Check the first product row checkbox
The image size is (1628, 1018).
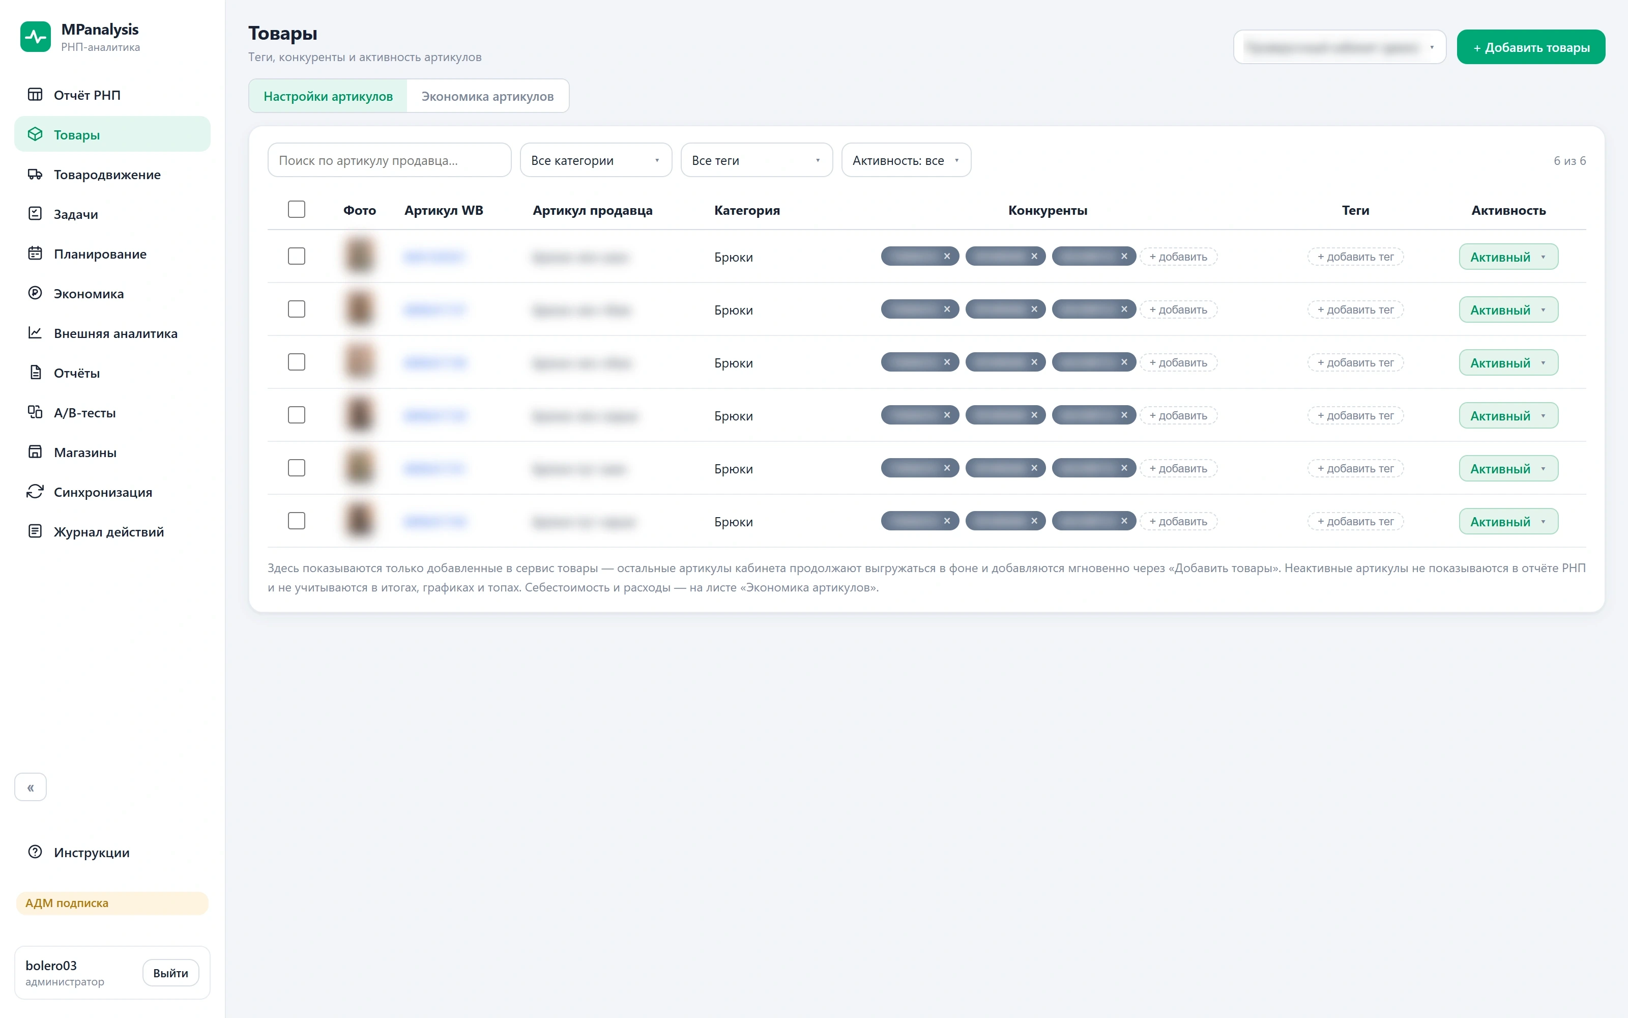(x=297, y=256)
